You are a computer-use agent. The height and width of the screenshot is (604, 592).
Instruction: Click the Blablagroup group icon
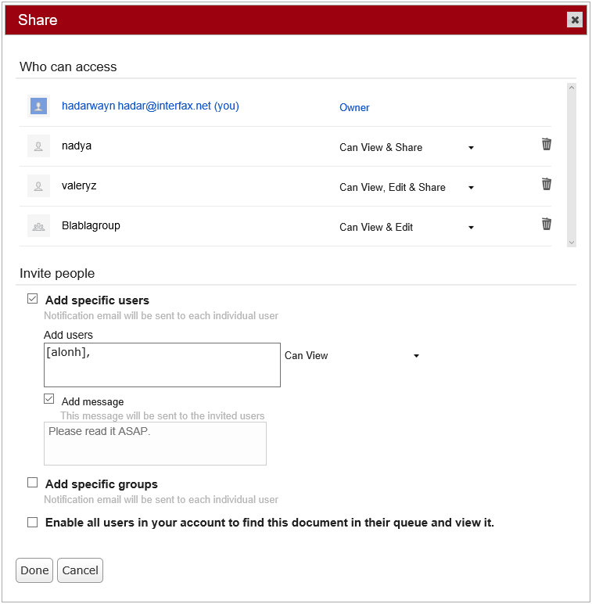(x=38, y=226)
